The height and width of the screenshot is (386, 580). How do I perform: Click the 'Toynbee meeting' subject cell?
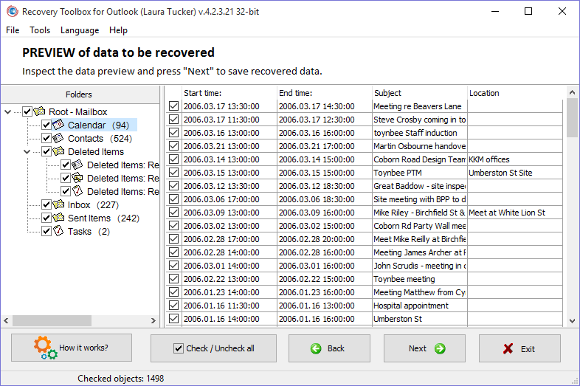tap(420, 279)
